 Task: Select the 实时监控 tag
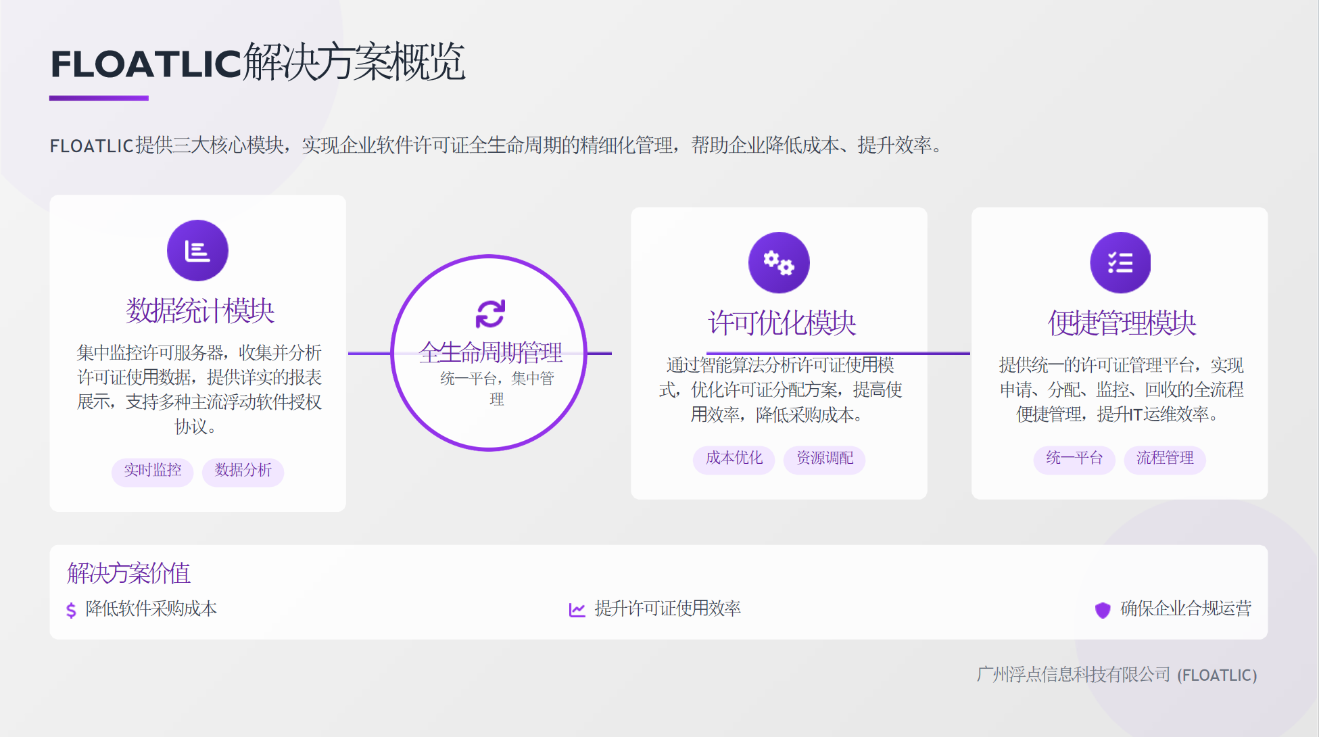pyautogui.click(x=152, y=471)
